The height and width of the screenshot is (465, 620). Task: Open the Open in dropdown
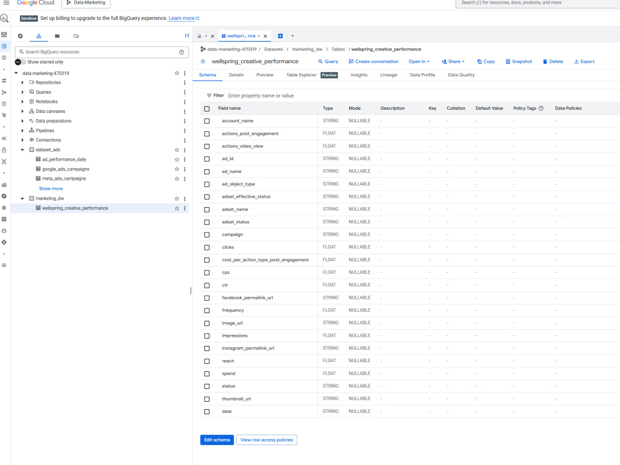point(418,61)
